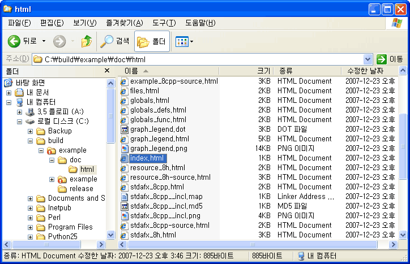Open the 파일(F) menu
Screen dimensions: 410x264
click(19, 23)
